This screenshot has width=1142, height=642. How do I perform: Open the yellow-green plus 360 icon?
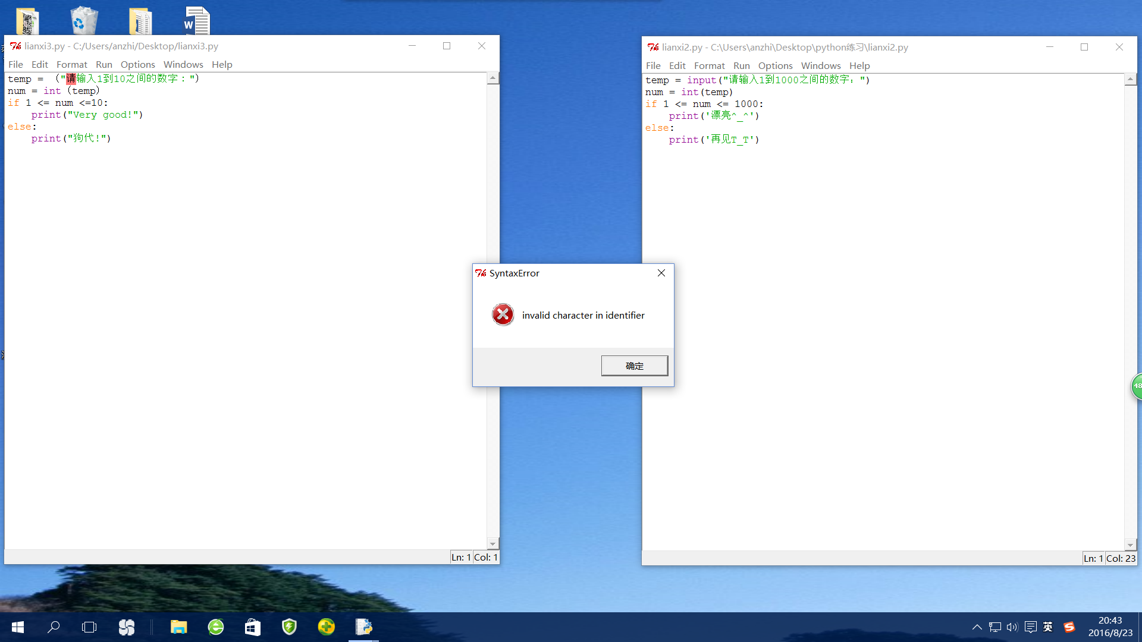coord(326,627)
